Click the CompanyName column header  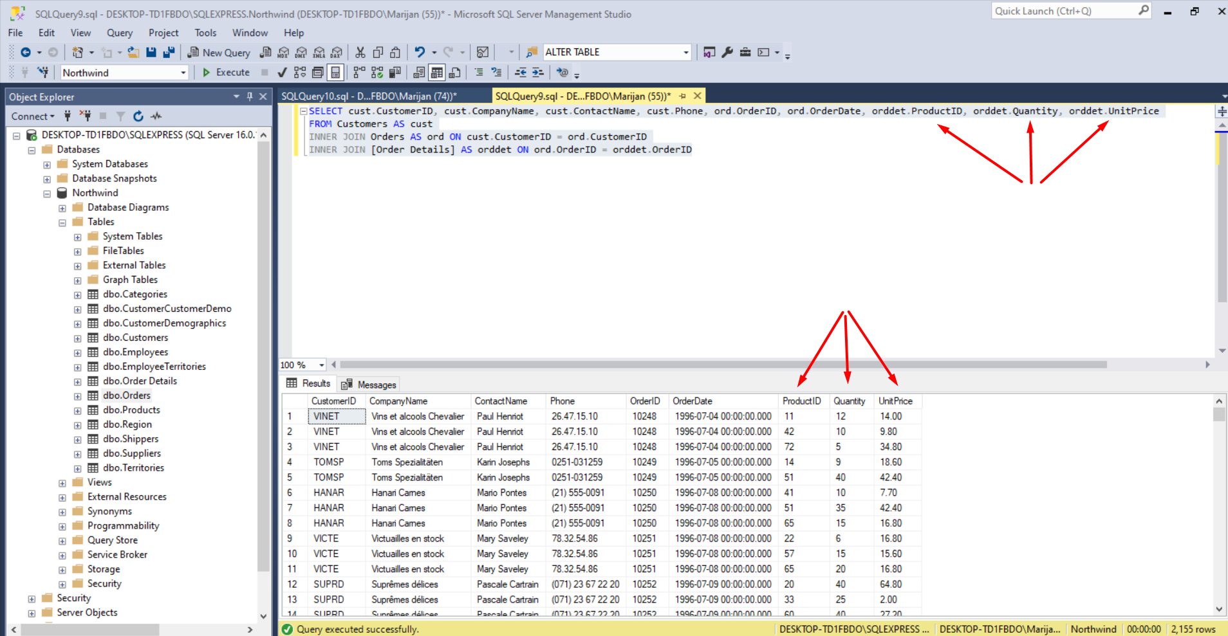(x=418, y=401)
